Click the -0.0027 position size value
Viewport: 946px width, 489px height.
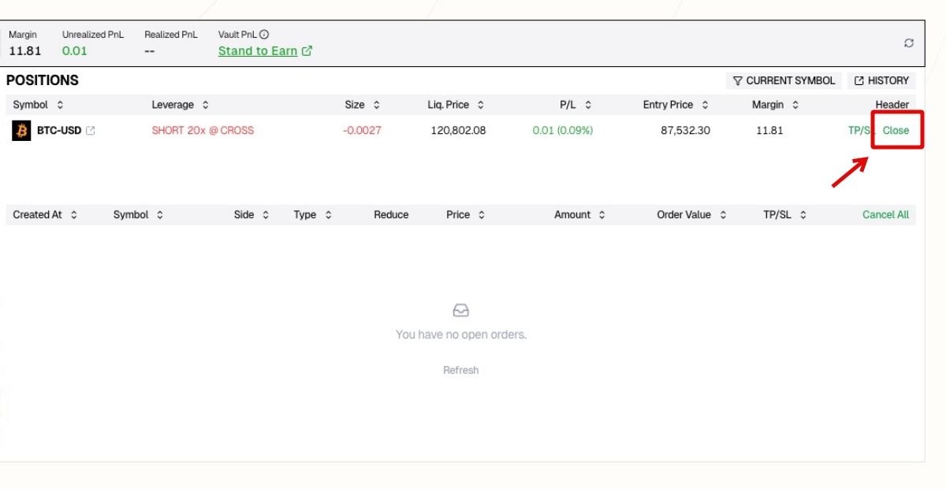(x=362, y=131)
